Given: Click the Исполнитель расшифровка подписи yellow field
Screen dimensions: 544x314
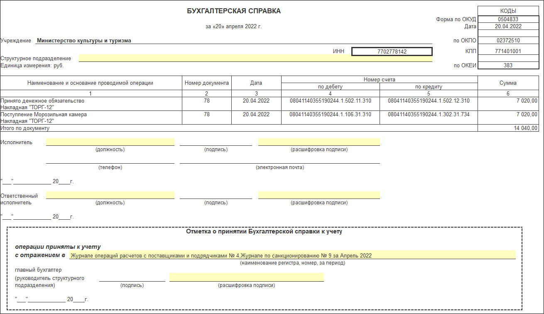Looking at the screenshot, I should 319,142.
